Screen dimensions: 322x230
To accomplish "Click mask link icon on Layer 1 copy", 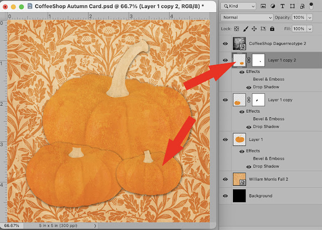I will (x=249, y=100).
